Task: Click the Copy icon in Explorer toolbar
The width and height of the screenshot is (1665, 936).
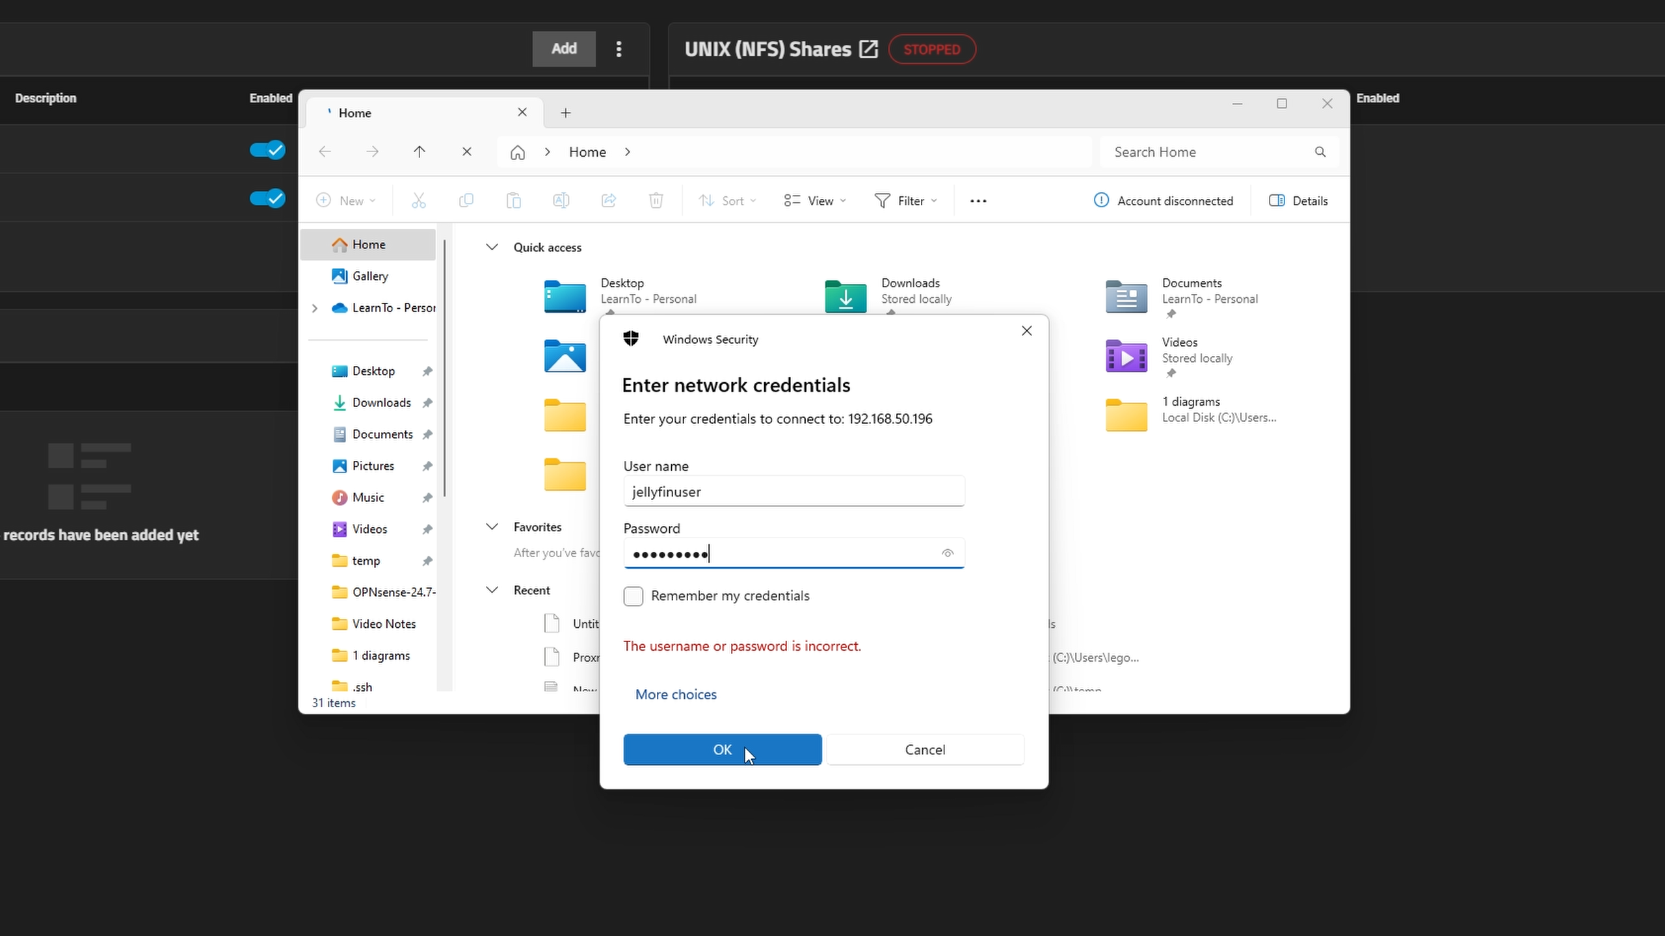Action: pyautogui.click(x=466, y=201)
